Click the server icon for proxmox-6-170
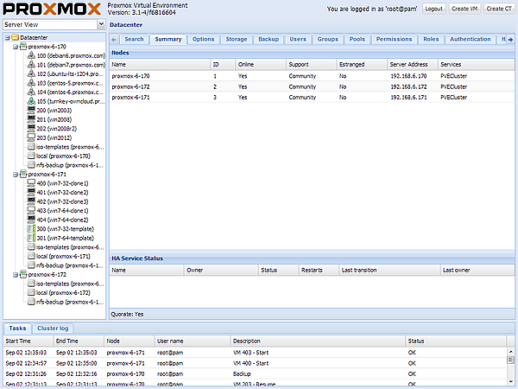Screen dimensions: 518x389 tap(23, 47)
